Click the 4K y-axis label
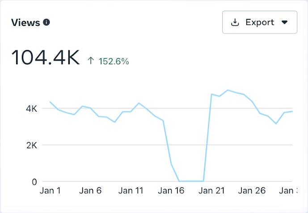 [x=31, y=109]
